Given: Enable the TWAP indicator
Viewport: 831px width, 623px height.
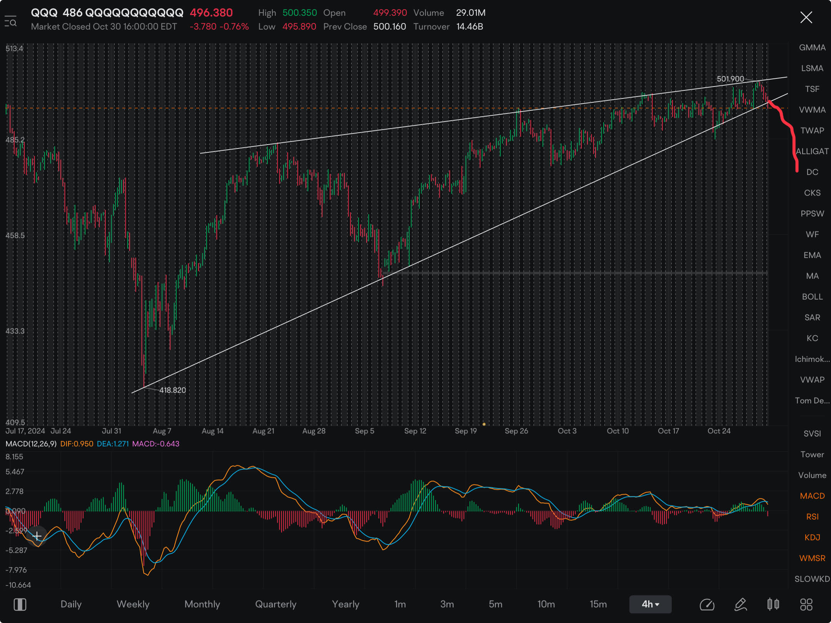Looking at the screenshot, I should coord(812,131).
